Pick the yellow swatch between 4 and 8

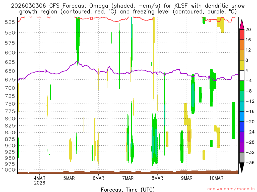(242, 65)
